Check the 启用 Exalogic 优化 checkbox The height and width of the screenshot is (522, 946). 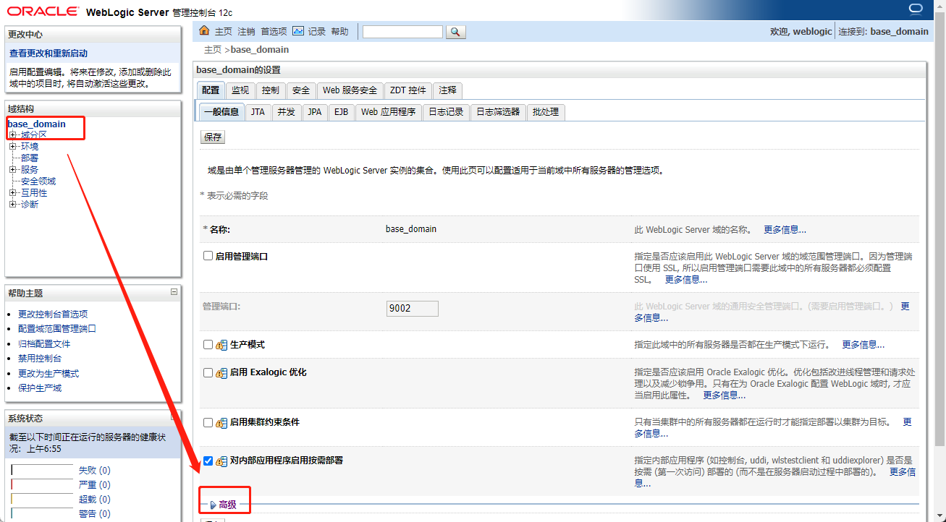(x=208, y=372)
